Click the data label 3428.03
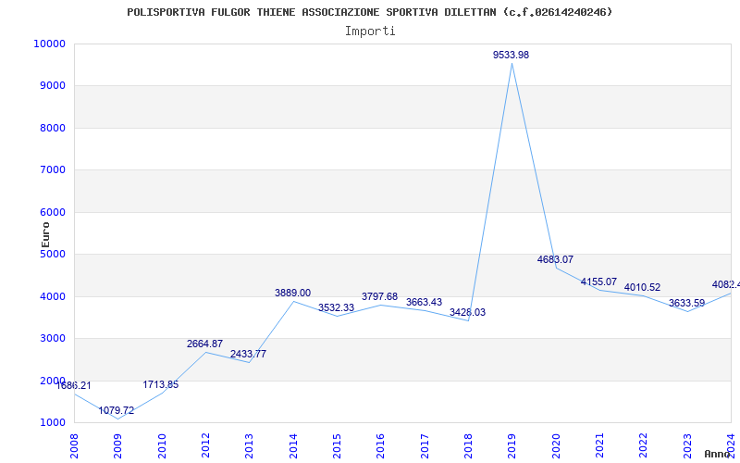Image resolution: width=740 pixels, height=463 pixels. pyautogui.click(x=467, y=312)
